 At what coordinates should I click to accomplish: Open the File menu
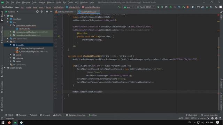click(7, 2)
